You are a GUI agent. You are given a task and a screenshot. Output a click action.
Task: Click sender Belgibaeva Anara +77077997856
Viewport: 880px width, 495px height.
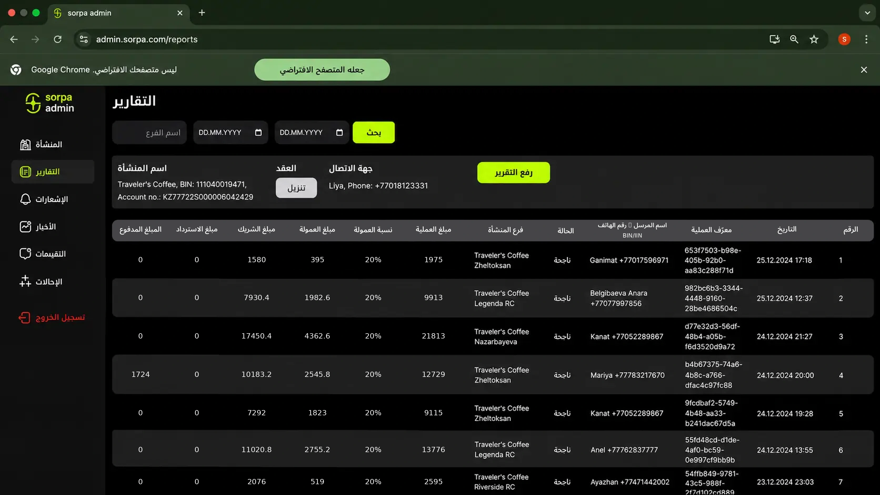coord(619,298)
